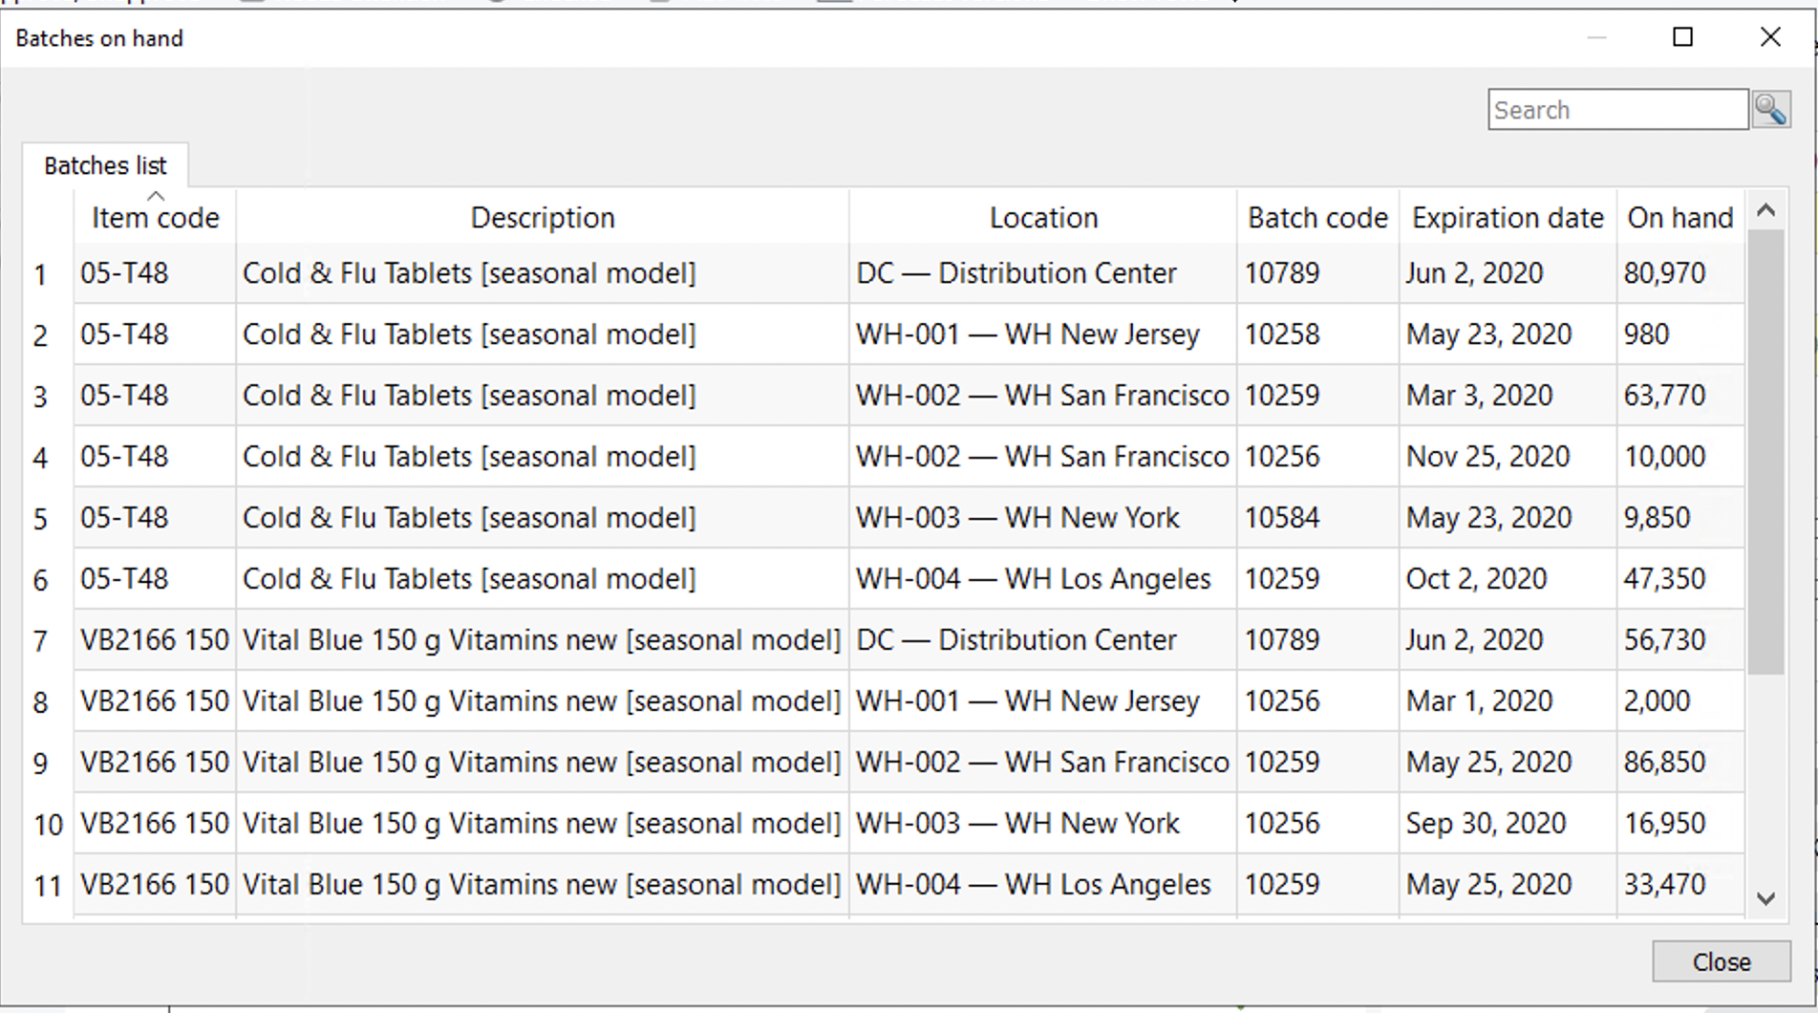The width and height of the screenshot is (1818, 1013).
Task: Select row 1 via its row number
Action: 40,274
